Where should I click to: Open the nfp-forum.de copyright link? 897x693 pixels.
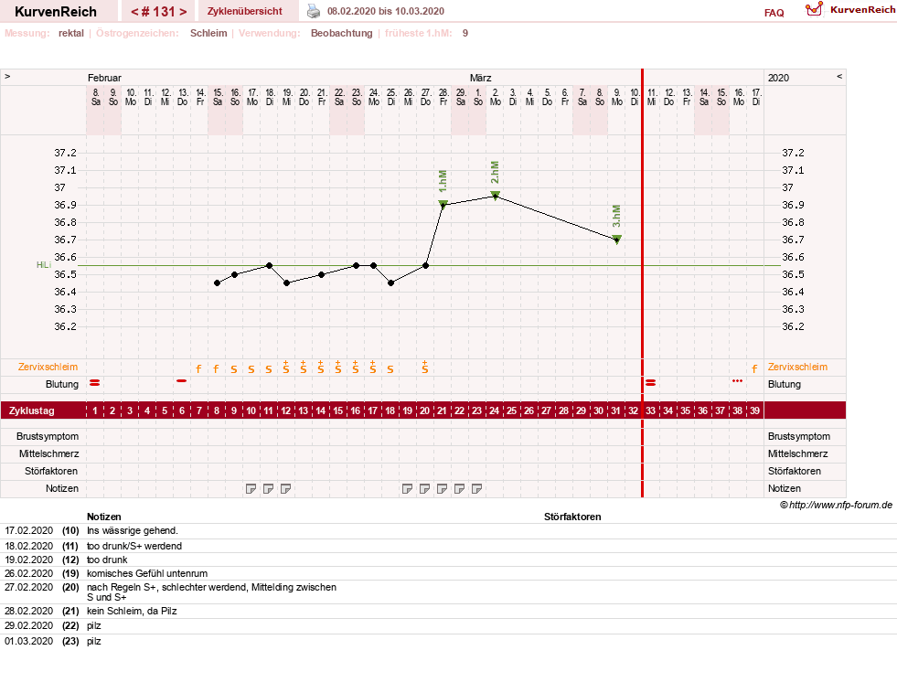pos(836,505)
